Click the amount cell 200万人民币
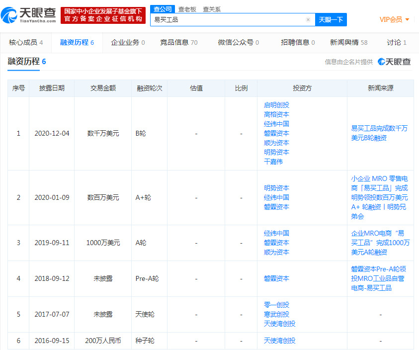The image size is (419, 350). (103, 341)
